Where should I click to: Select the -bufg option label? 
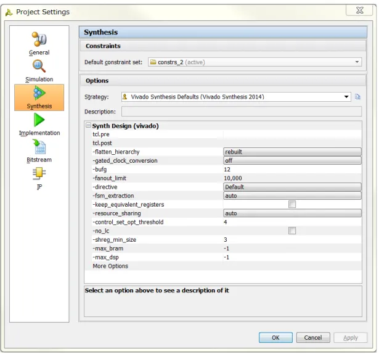[x=100, y=170]
